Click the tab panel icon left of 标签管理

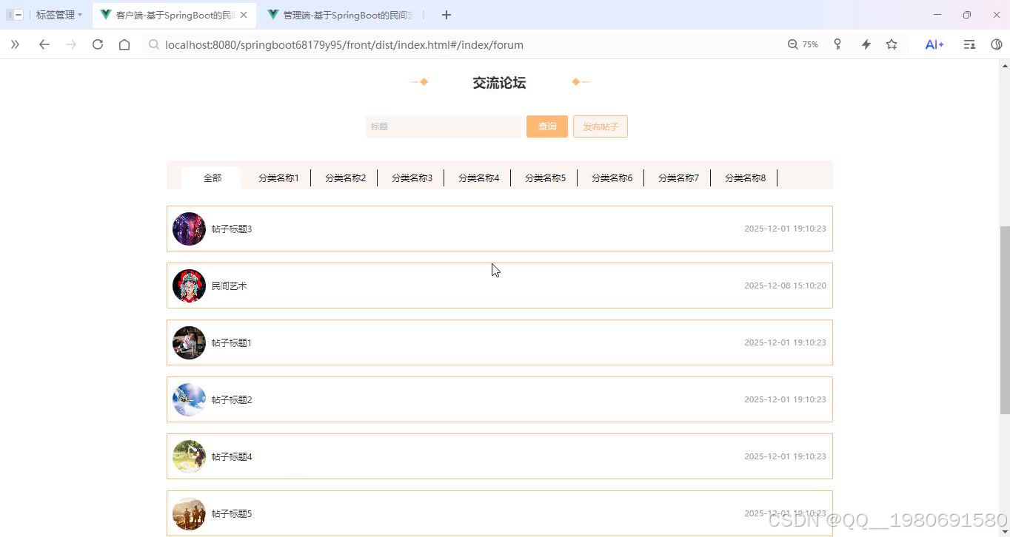(15, 15)
